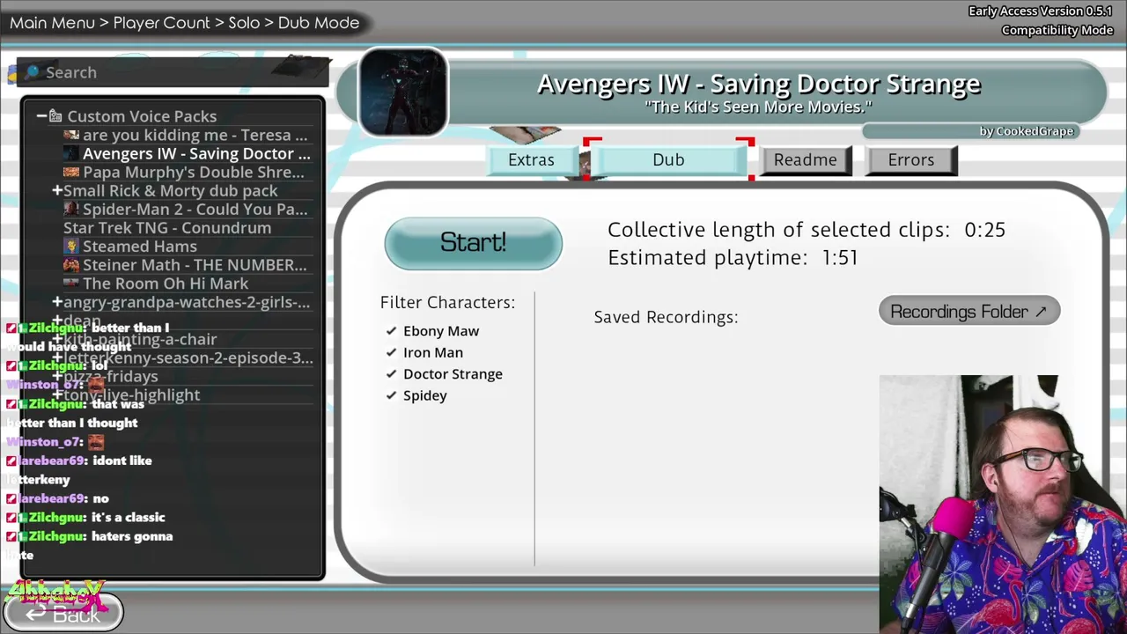The image size is (1127, 634).
Task: Click Main Menu in the breadcrumb
Action: (x=52, y=23)
